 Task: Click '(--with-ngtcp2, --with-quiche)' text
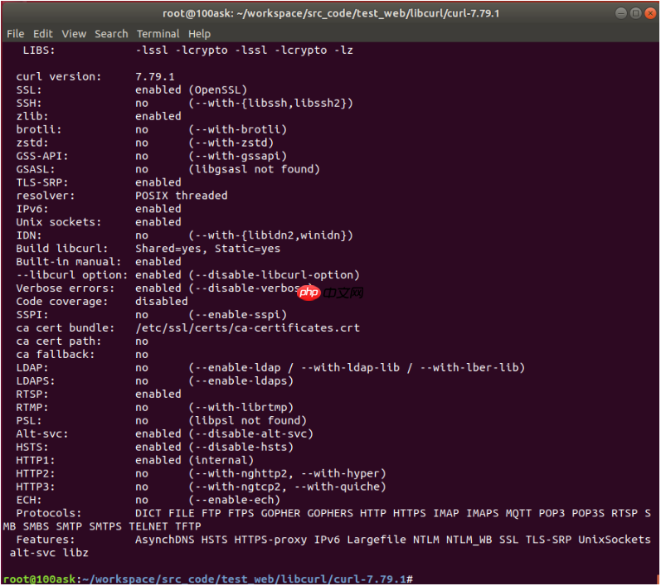click(x=287, y=487)
